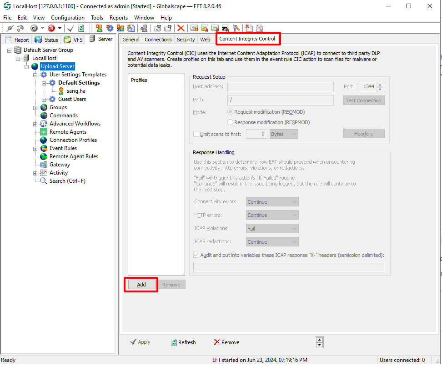Select Search (Ctrl+F) in the tree
This screenshot has width=442, height=366.
(x=67, y=181)
